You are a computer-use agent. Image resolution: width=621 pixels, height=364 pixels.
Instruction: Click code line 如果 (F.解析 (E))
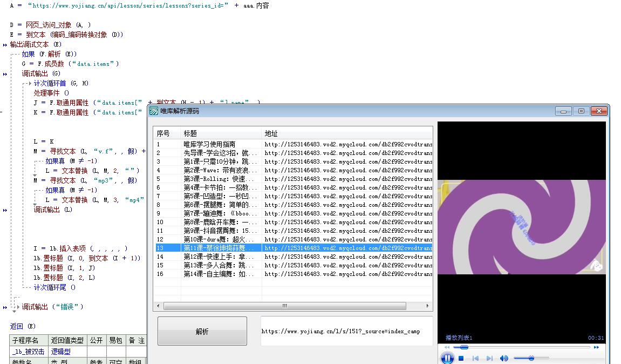click(49, 55)
